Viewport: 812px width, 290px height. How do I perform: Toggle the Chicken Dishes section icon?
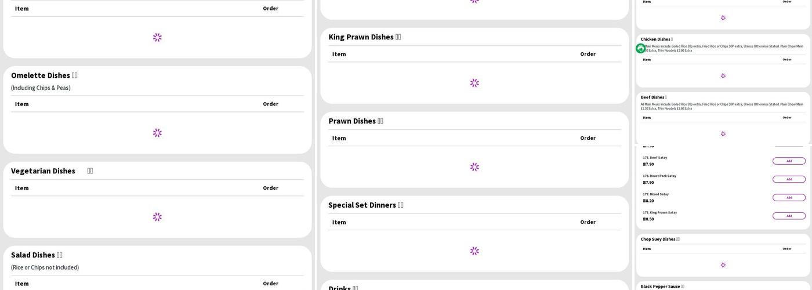pos(672,39)
